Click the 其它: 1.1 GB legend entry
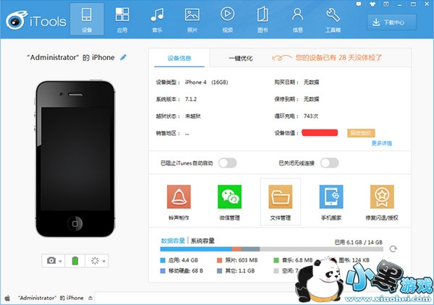 pos(236,271)
